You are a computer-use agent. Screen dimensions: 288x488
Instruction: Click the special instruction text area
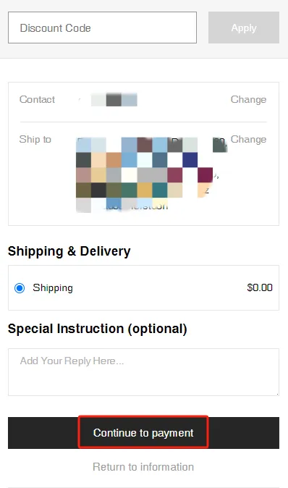click(143, 372)
